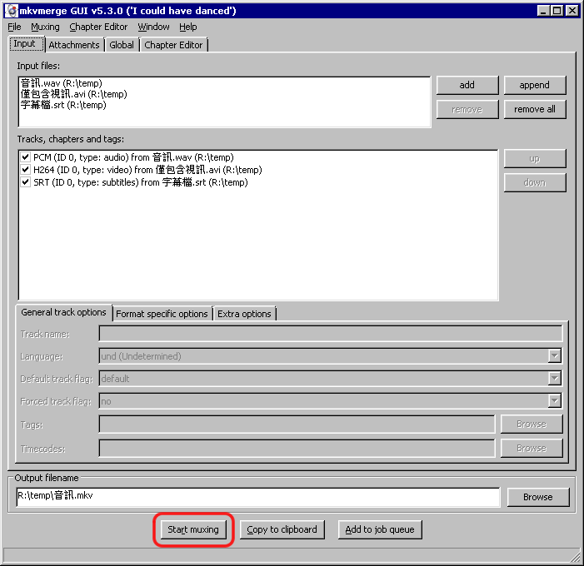This screenshot has width=584, height=566.
Task: Select the H264 video track row
Action: 147,170
